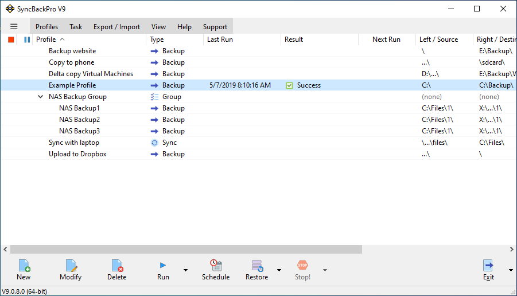Select the NAS Backup1 profile
This screenshot has height=296, width=517.
(x=79, y=108)
